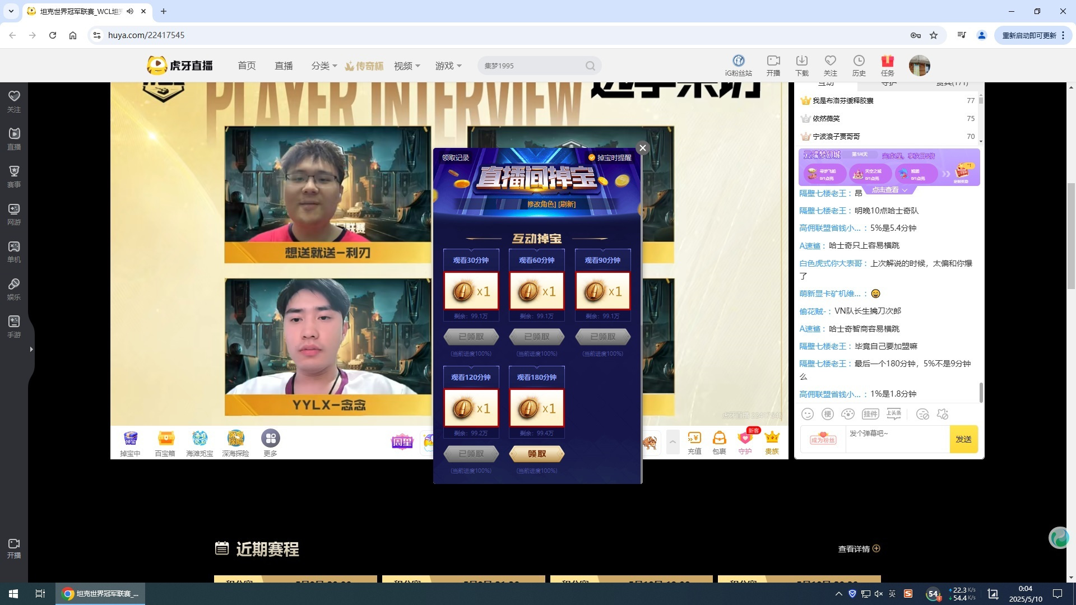The width and height of the screenshot is (1076, 605).
Task: Open 历史 history clock icon
Action: (x=859, y=65)
